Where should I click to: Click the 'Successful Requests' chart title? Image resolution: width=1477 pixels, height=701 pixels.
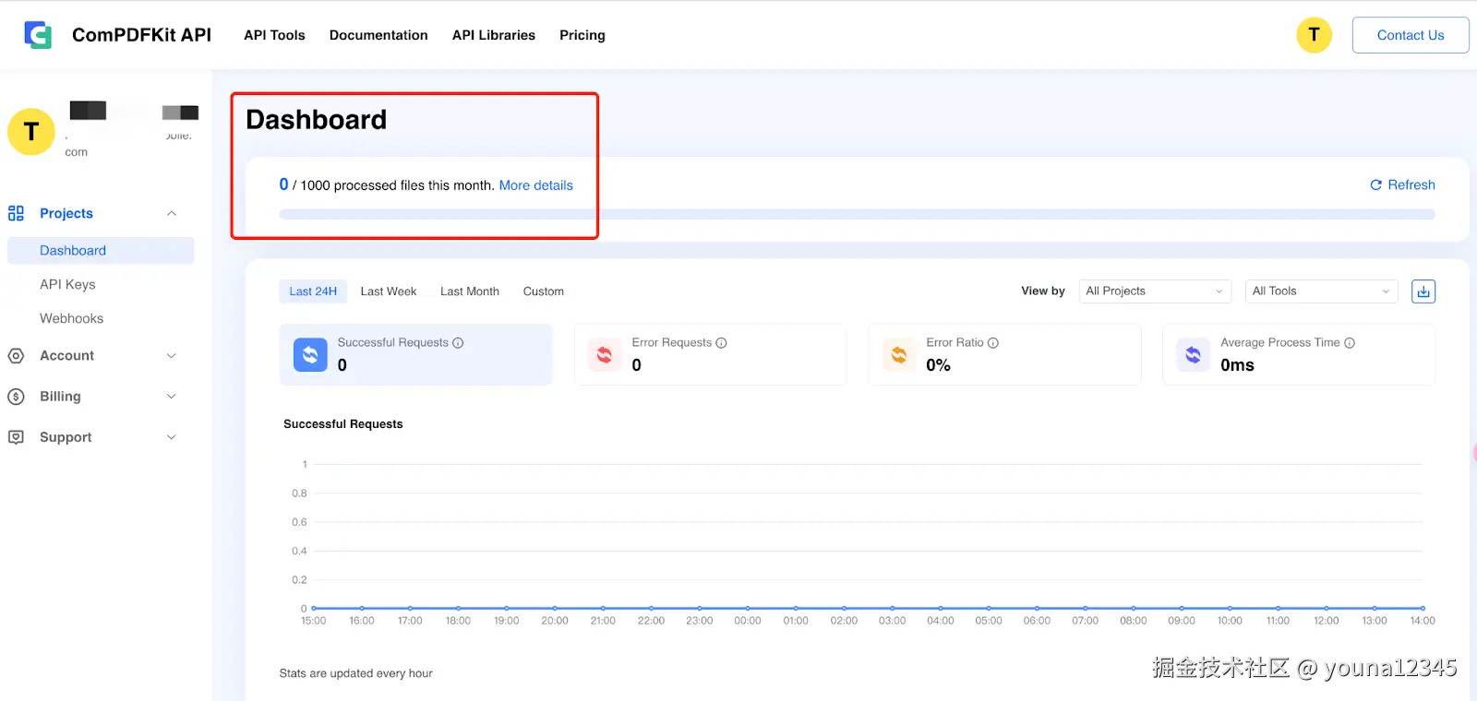click(x=343, y=424)
